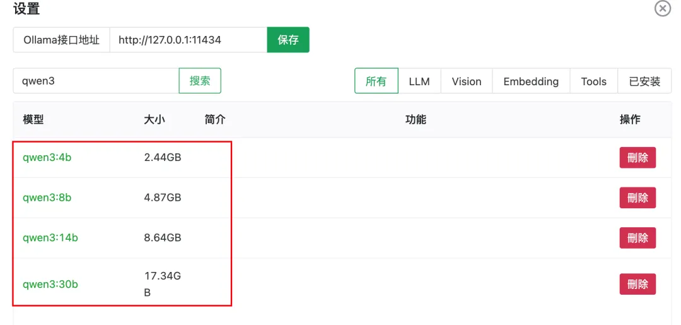Click the 2.44GB size cell
Screen dimensions: 681x325
[x=163, y=157]
